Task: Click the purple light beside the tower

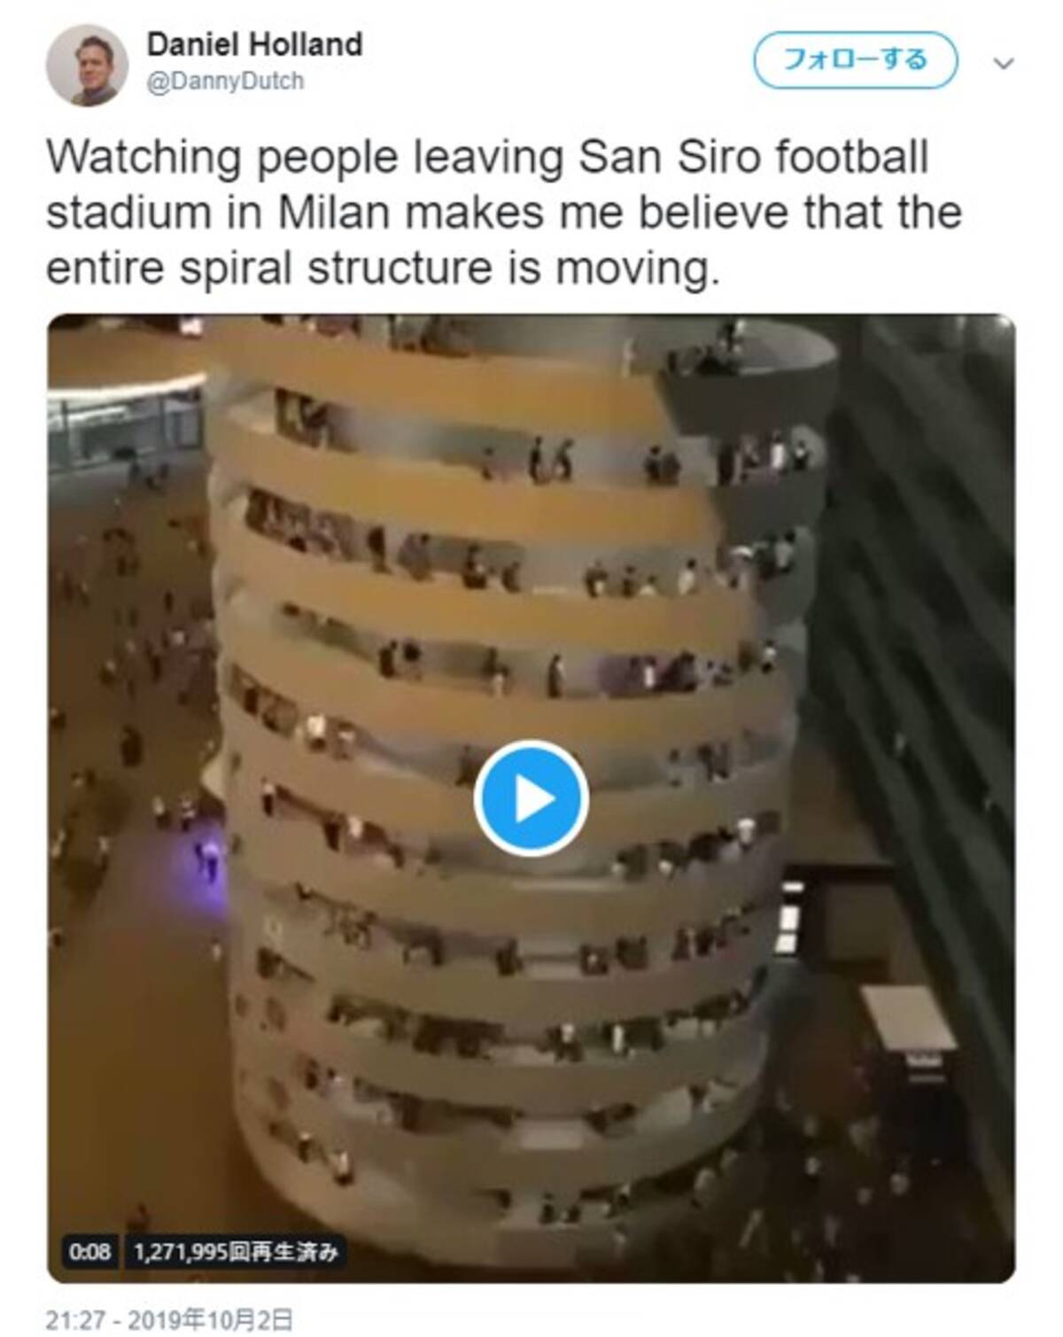Action: [x=208, y=853]
